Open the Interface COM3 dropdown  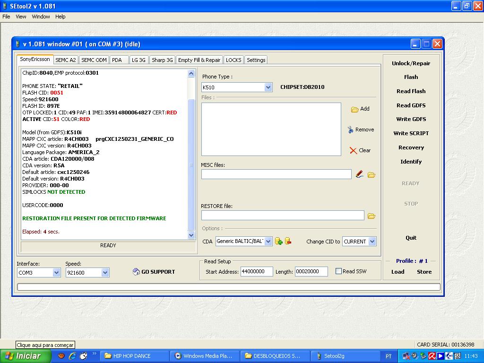(x=56, y=273)
